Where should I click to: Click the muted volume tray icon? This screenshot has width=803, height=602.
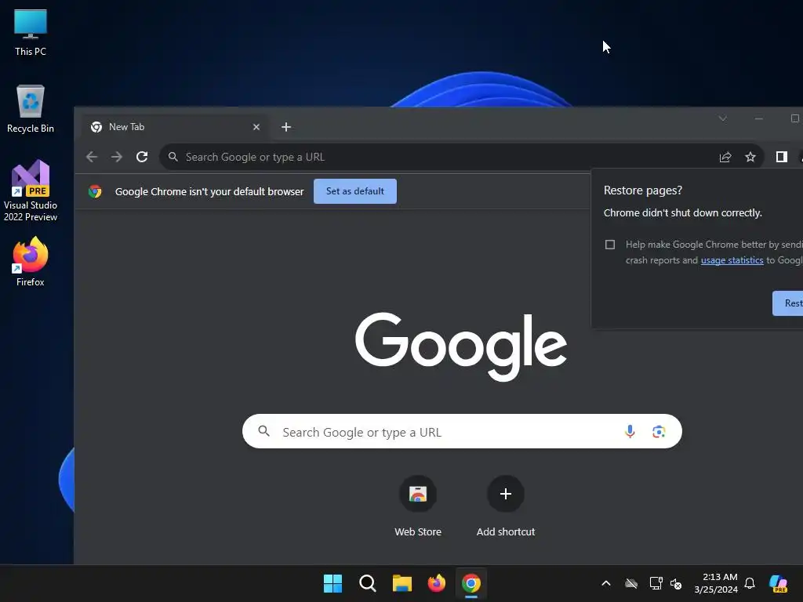click(x=676, y=583)
